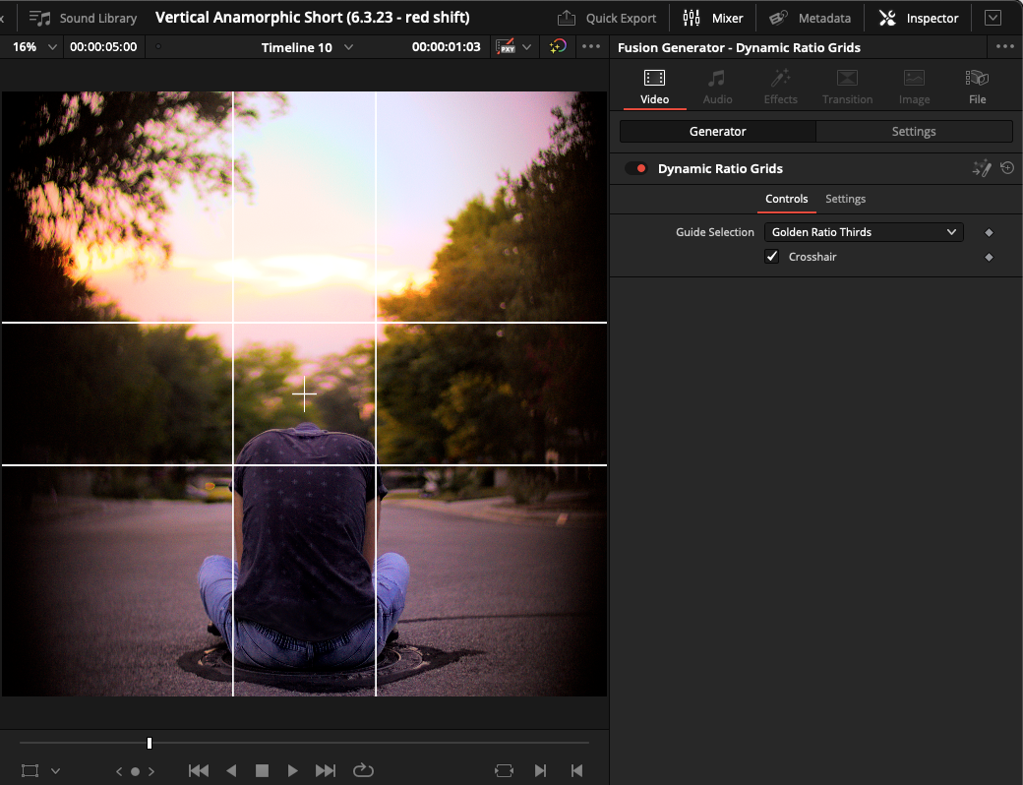The width and height of the screenshot is (1023, 785).
Task: Select the Generator section button
Action: [718, 131]
